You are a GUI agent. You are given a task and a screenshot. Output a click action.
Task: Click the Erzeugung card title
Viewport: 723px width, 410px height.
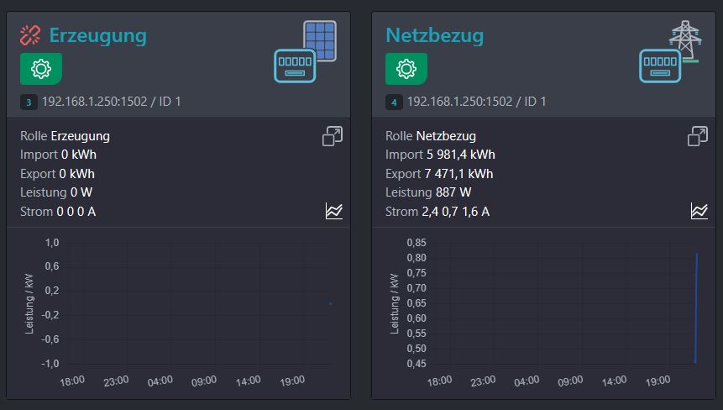(97, 35)
